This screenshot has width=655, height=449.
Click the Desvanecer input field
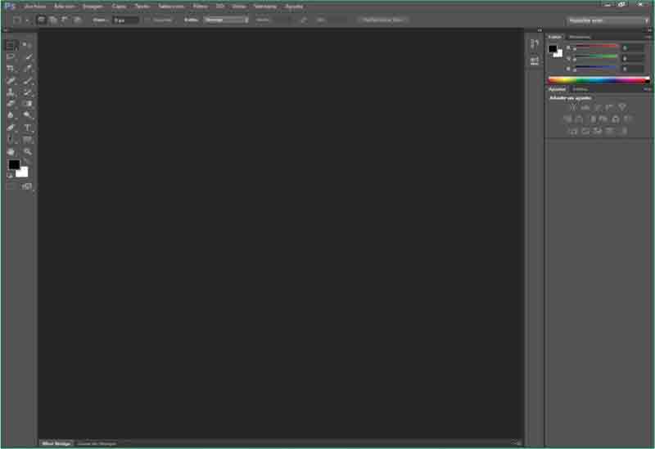coord(126,20)
